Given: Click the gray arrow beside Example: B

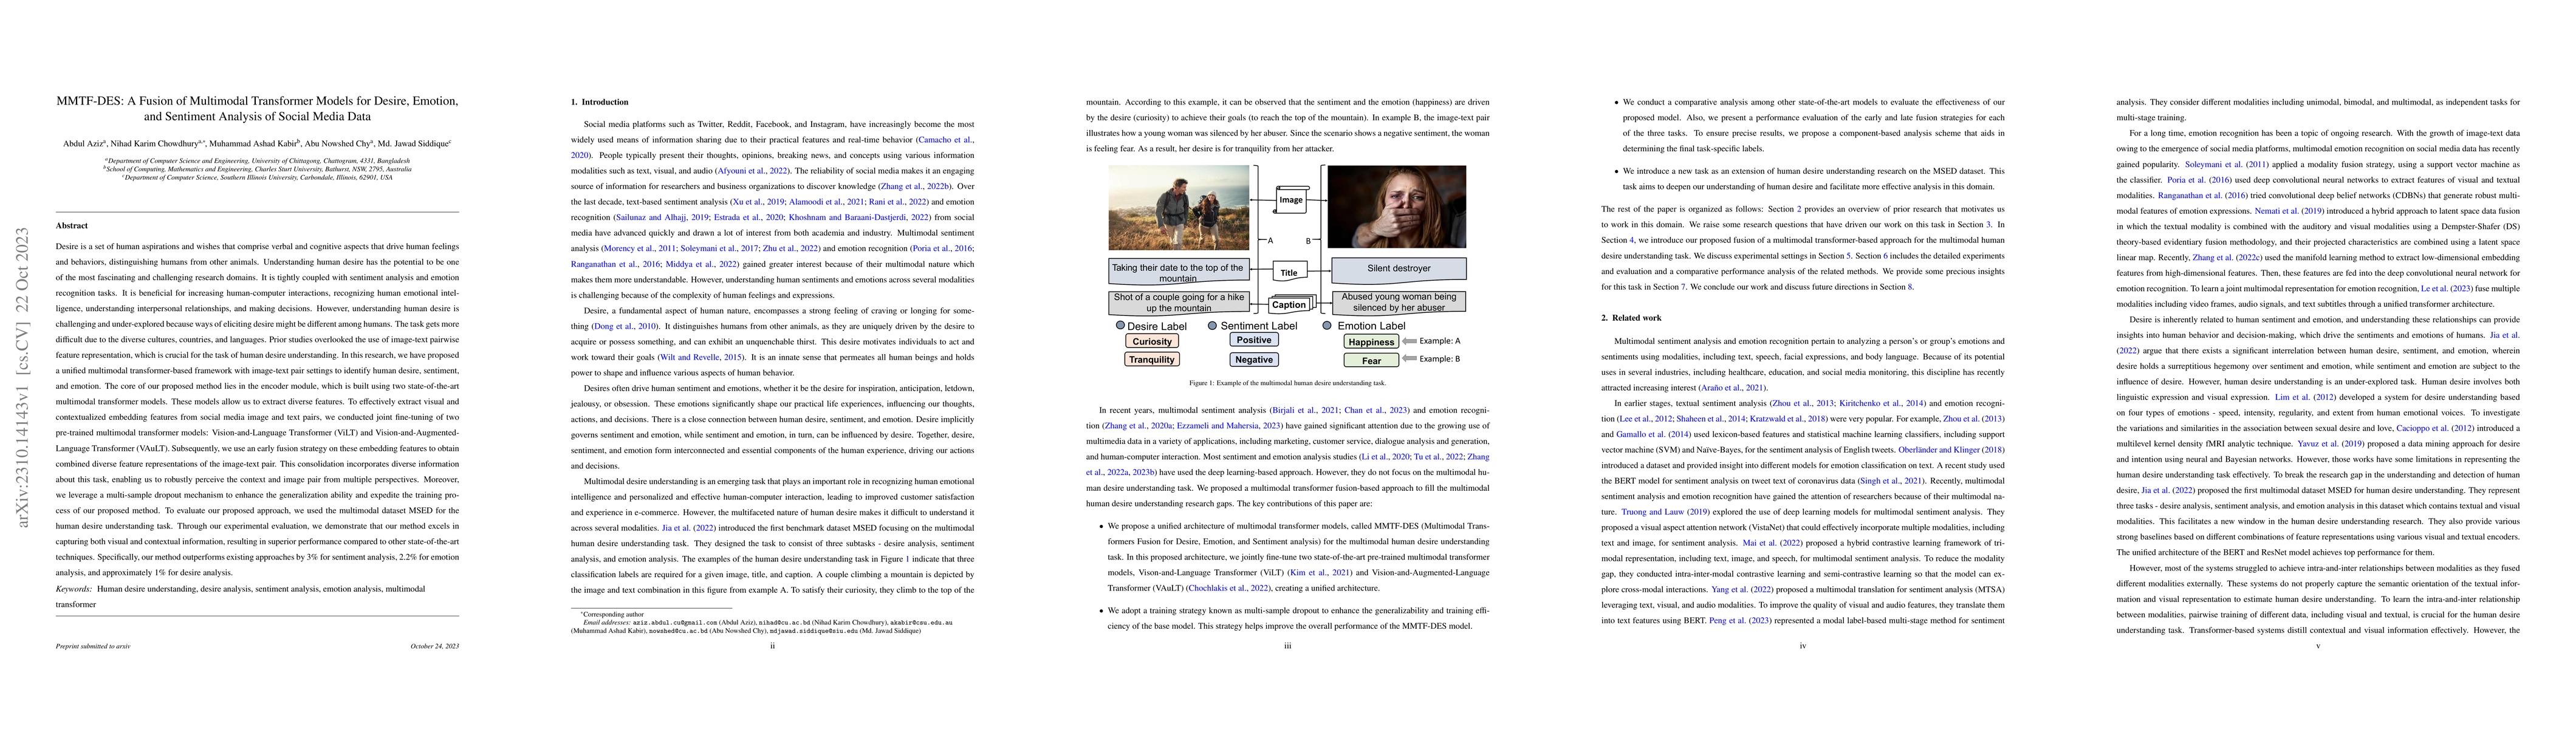Looking at the screenshot, I should coord(1410,359).
